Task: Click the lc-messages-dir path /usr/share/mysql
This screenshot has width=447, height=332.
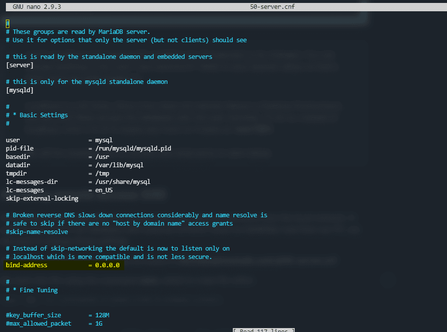Action: coord(123,181)
